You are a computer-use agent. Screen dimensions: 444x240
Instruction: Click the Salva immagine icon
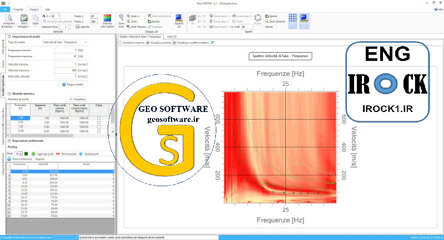pos(24,19)
